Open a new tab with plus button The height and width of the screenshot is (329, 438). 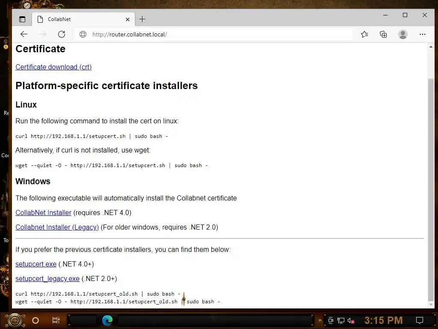click(142, 19)
